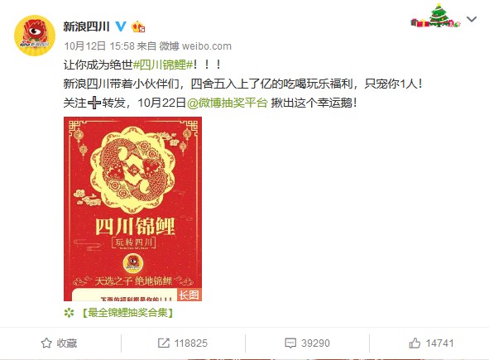Click the green flower icon beside collection link
Viewport: 489px width, 360px height.
(69, 313)
